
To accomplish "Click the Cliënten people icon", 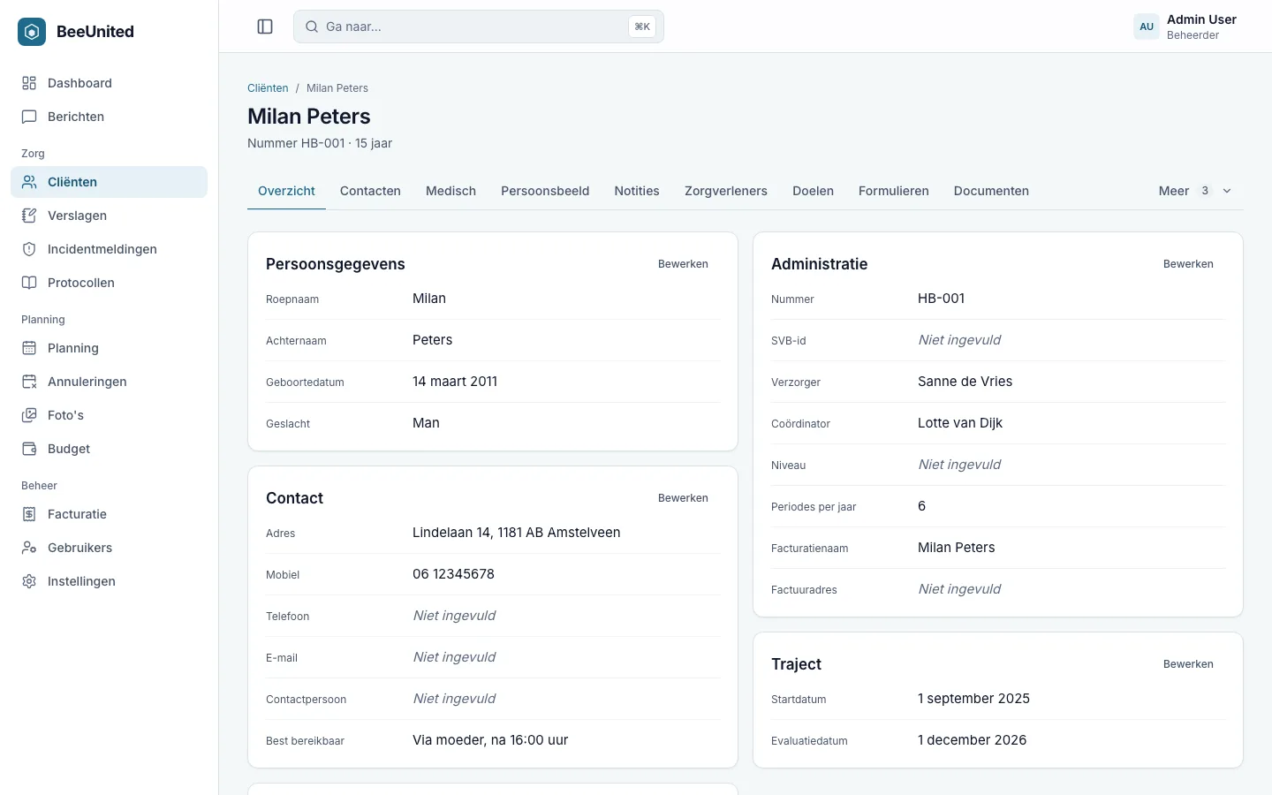I will 29,182.
